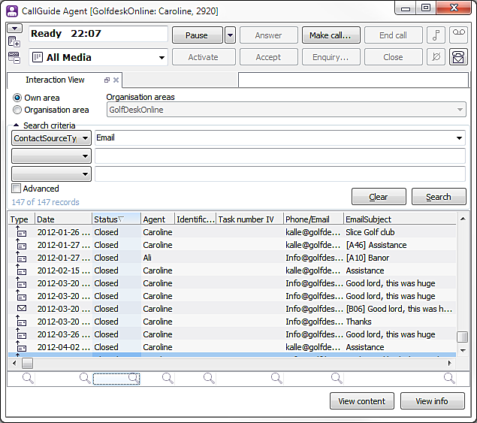Select the 2012-04-02 Assistance row
The width and height of the screenshot is (477, 423).
click(232, 347)
